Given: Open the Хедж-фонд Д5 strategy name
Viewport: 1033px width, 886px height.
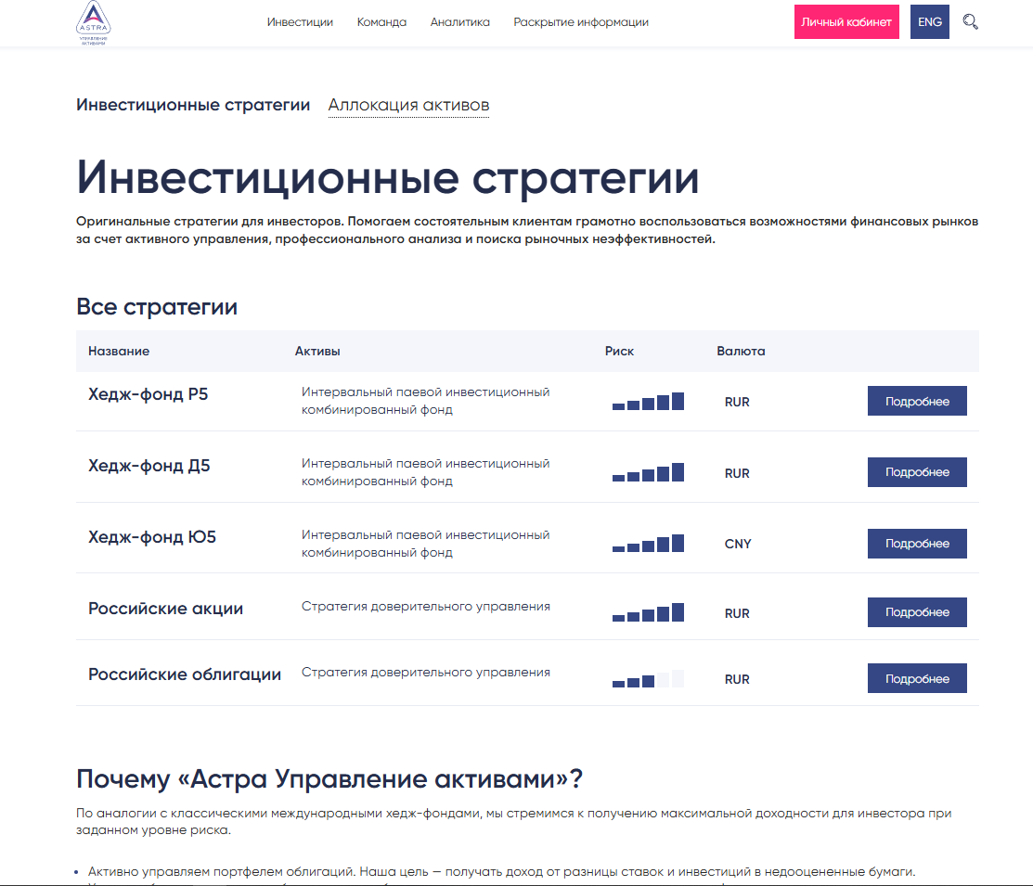Looking at the screenshot, I should pos(148,466).
